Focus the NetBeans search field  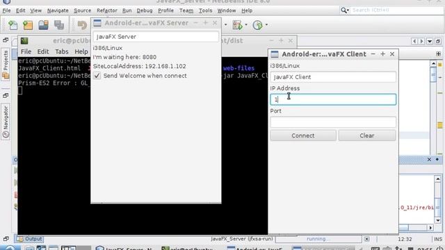pos(397,10)
